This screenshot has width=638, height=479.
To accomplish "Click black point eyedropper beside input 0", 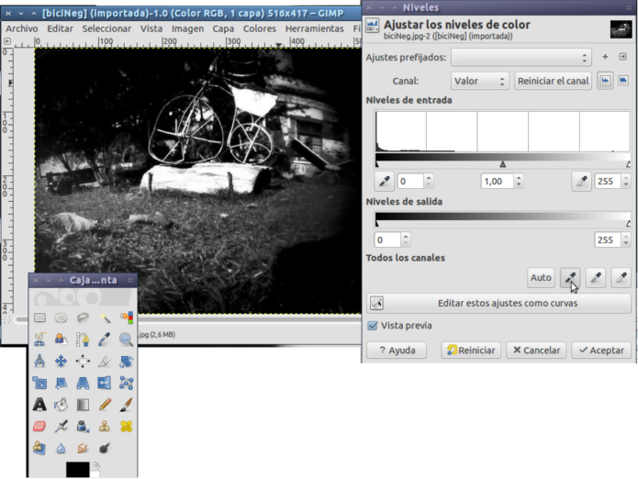I will click(x=385, y=182).
